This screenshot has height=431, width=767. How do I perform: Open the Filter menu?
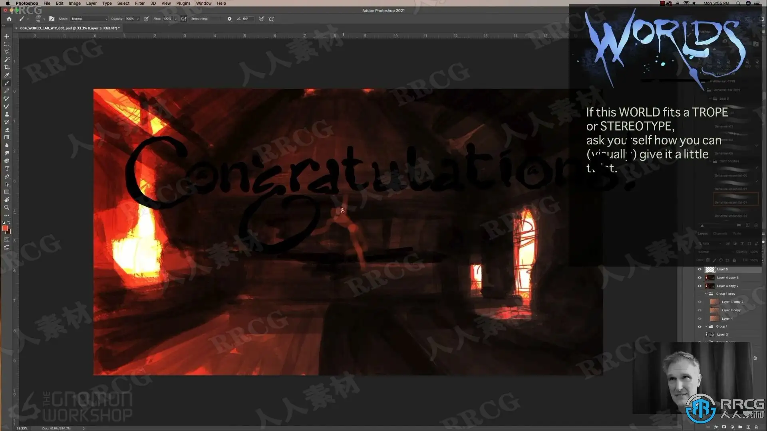pos(139,3)
